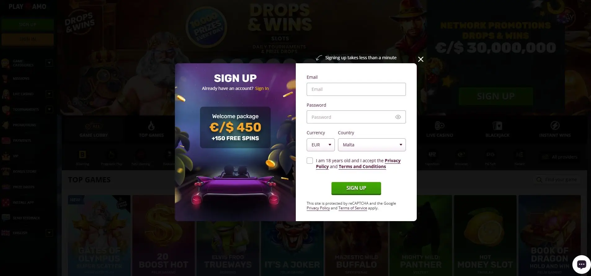Expand Game Categories in the sidebar

(49, 63)
